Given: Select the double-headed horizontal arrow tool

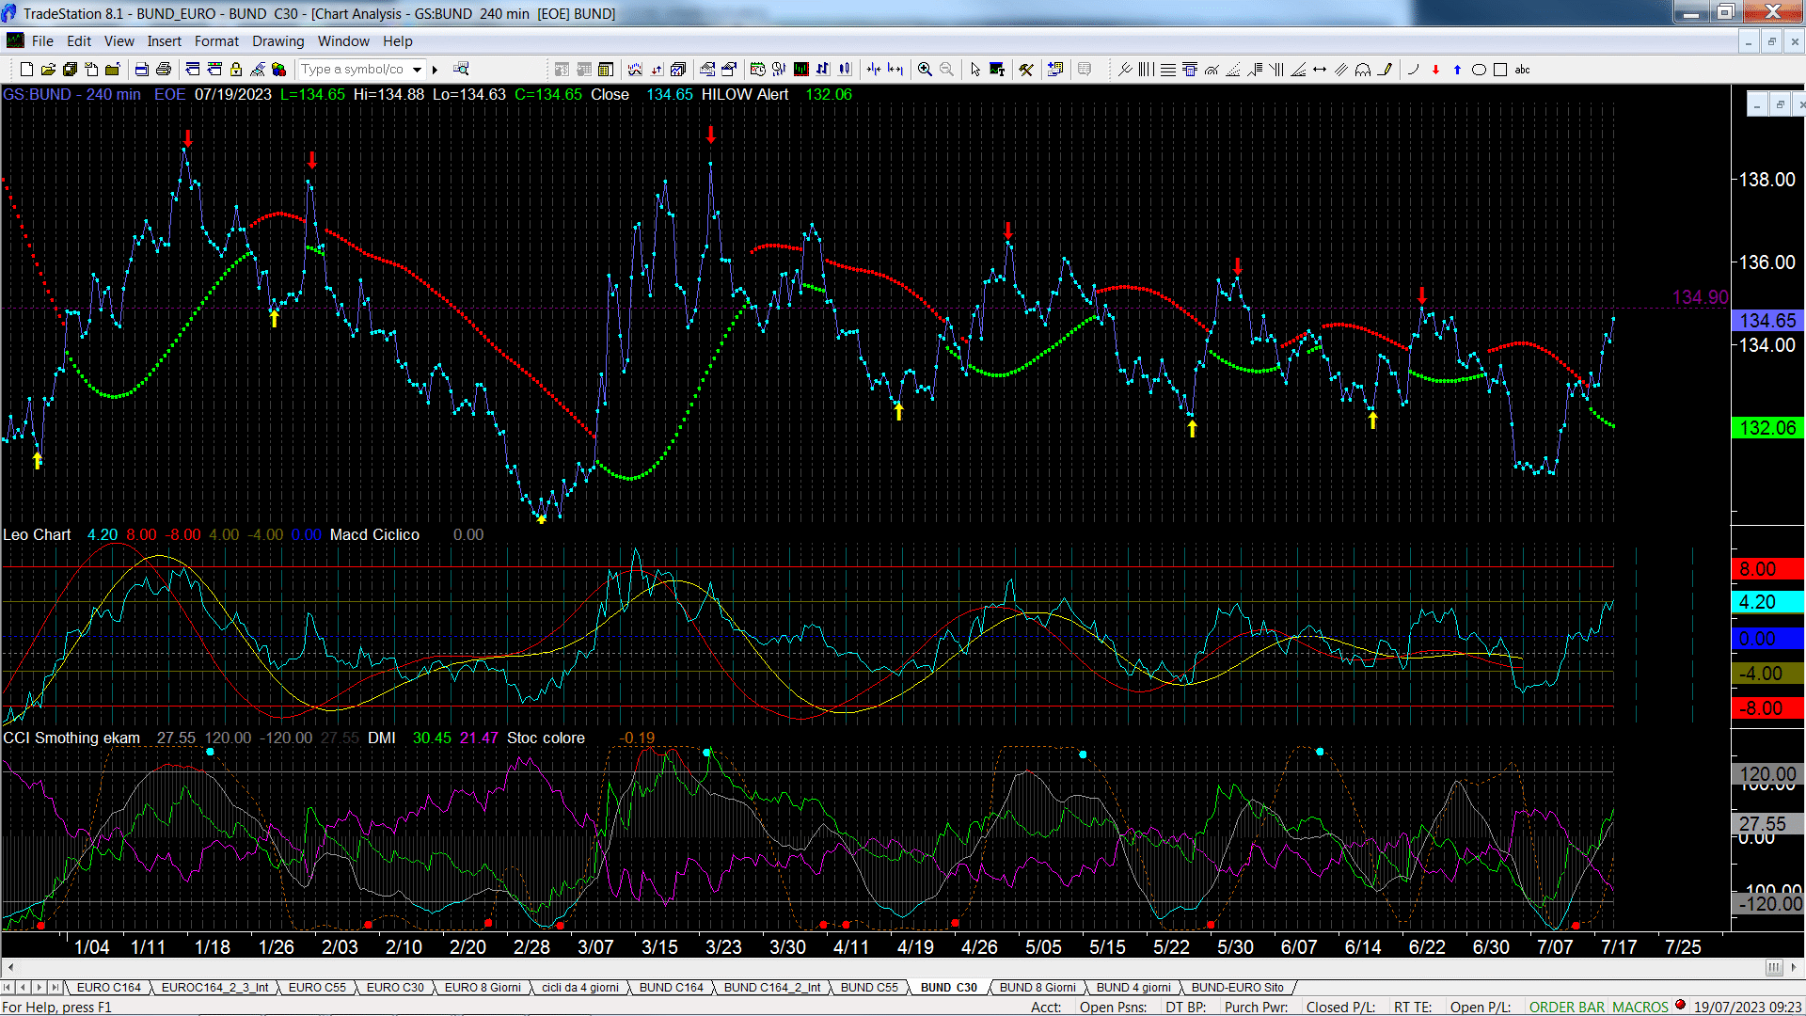Looking at the screenshot, I should (1320, 70).
